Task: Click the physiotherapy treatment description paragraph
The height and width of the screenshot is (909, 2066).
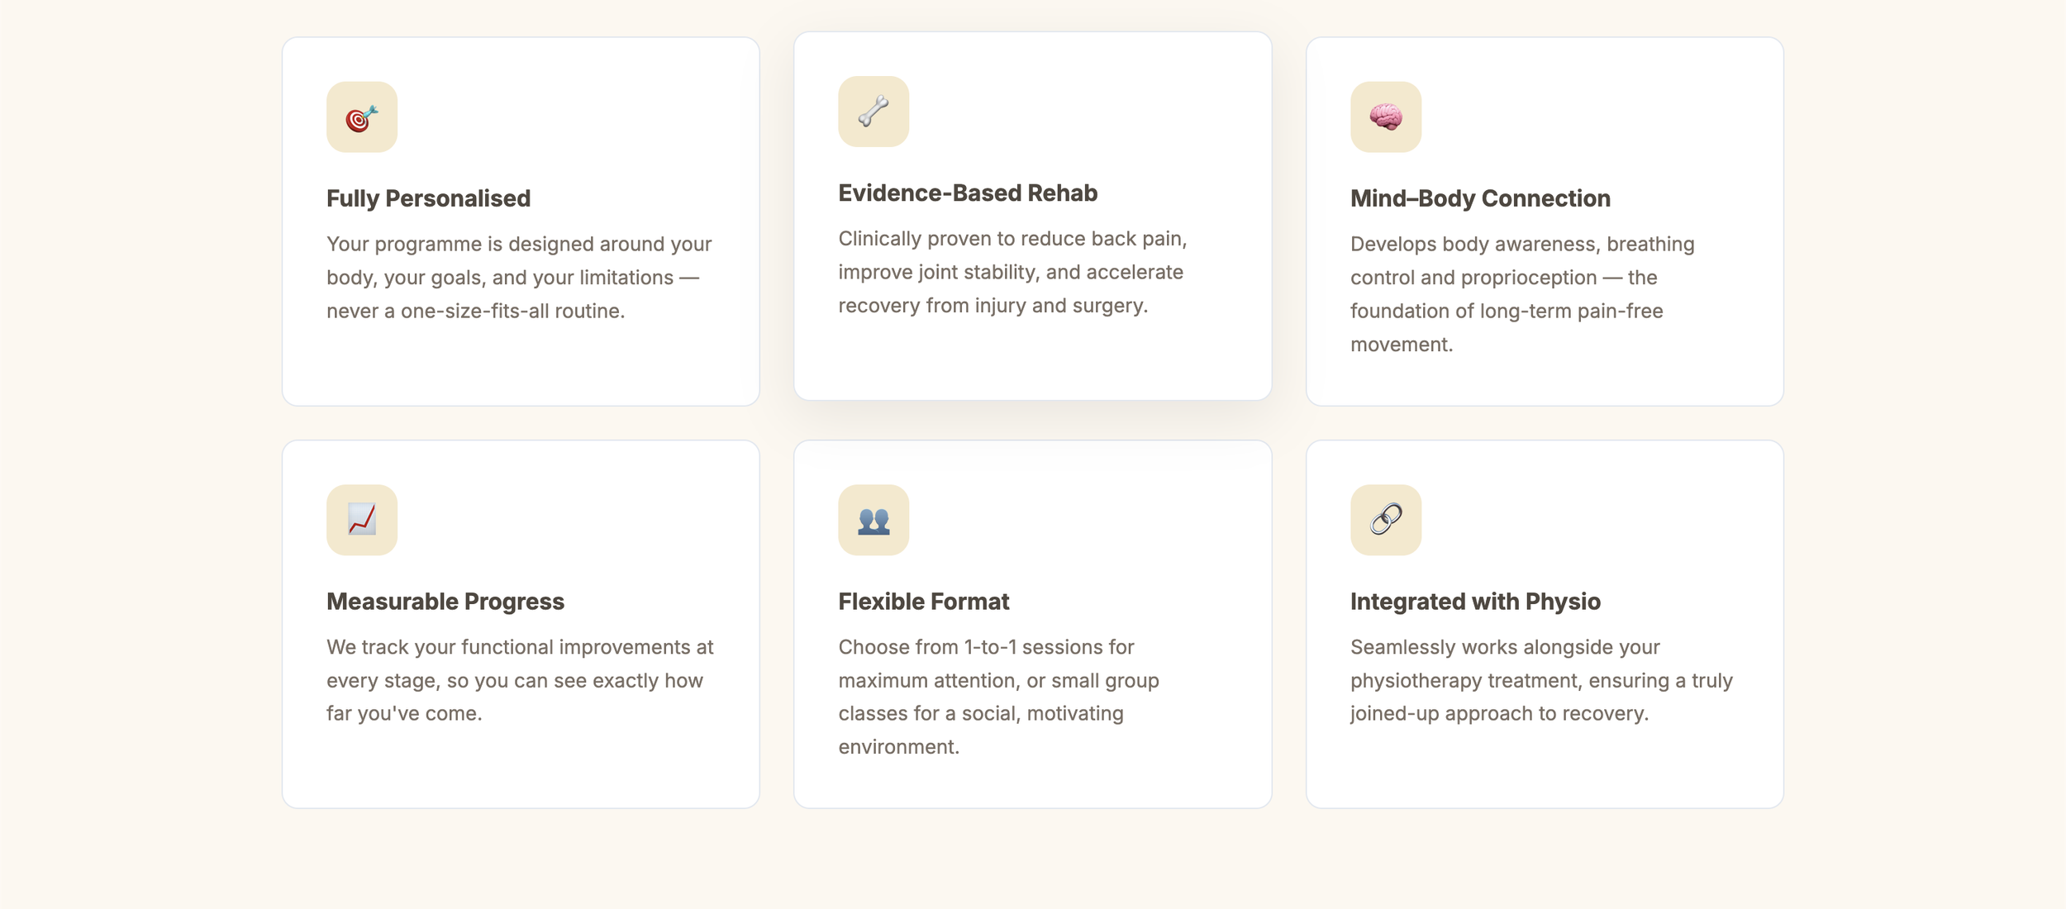Action: (x=1541, y=680)
